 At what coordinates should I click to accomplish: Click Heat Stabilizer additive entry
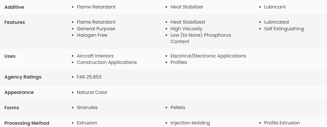tap(187, 7)
